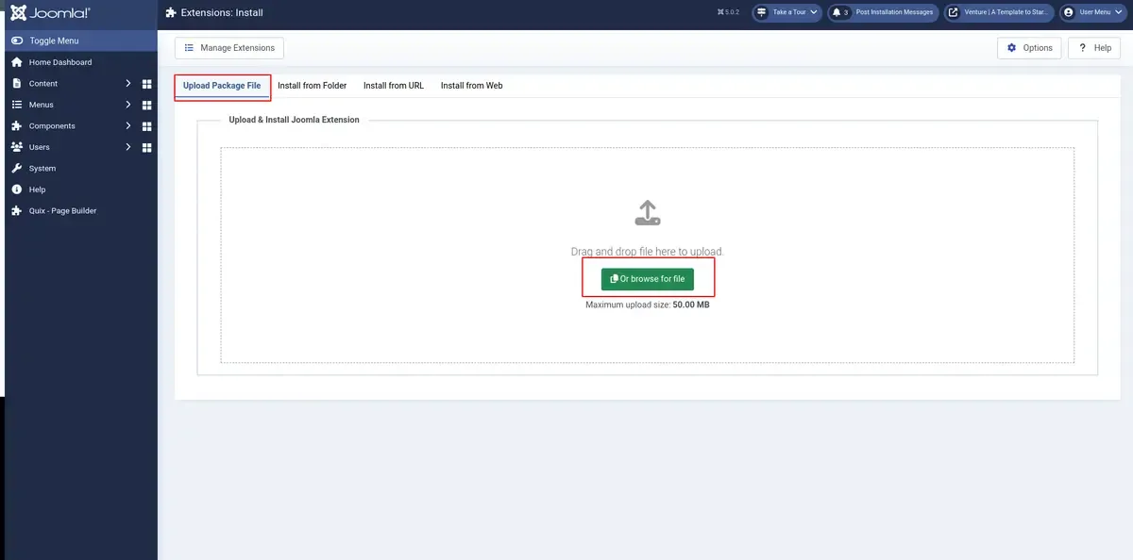Open the Take a Tour dropdown
The width and height of the screenshot is (1133, 560).
[787, 12]
